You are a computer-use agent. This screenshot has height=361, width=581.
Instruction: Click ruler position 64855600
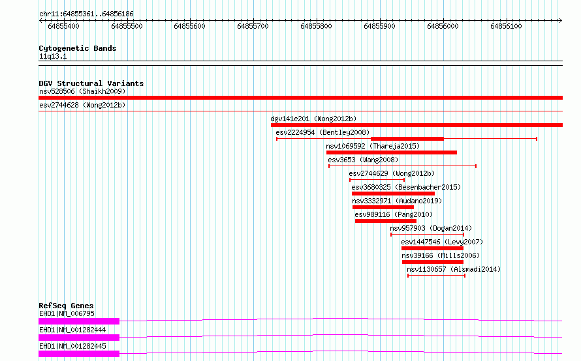tap(189, 26)
